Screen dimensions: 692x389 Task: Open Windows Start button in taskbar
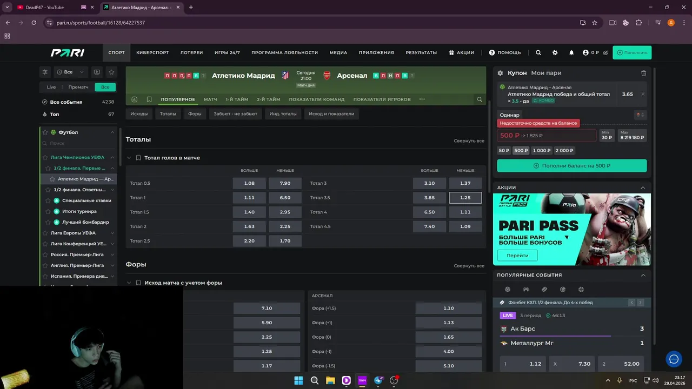(298, 380)
